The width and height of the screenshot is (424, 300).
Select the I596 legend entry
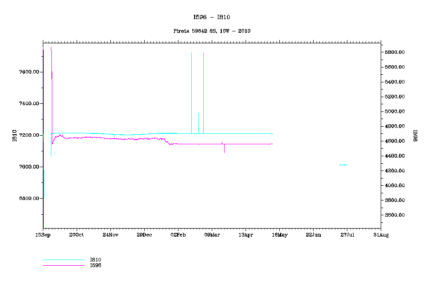[x=96, y=265]
